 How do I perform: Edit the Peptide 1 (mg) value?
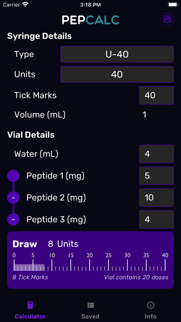coord(157,176)
